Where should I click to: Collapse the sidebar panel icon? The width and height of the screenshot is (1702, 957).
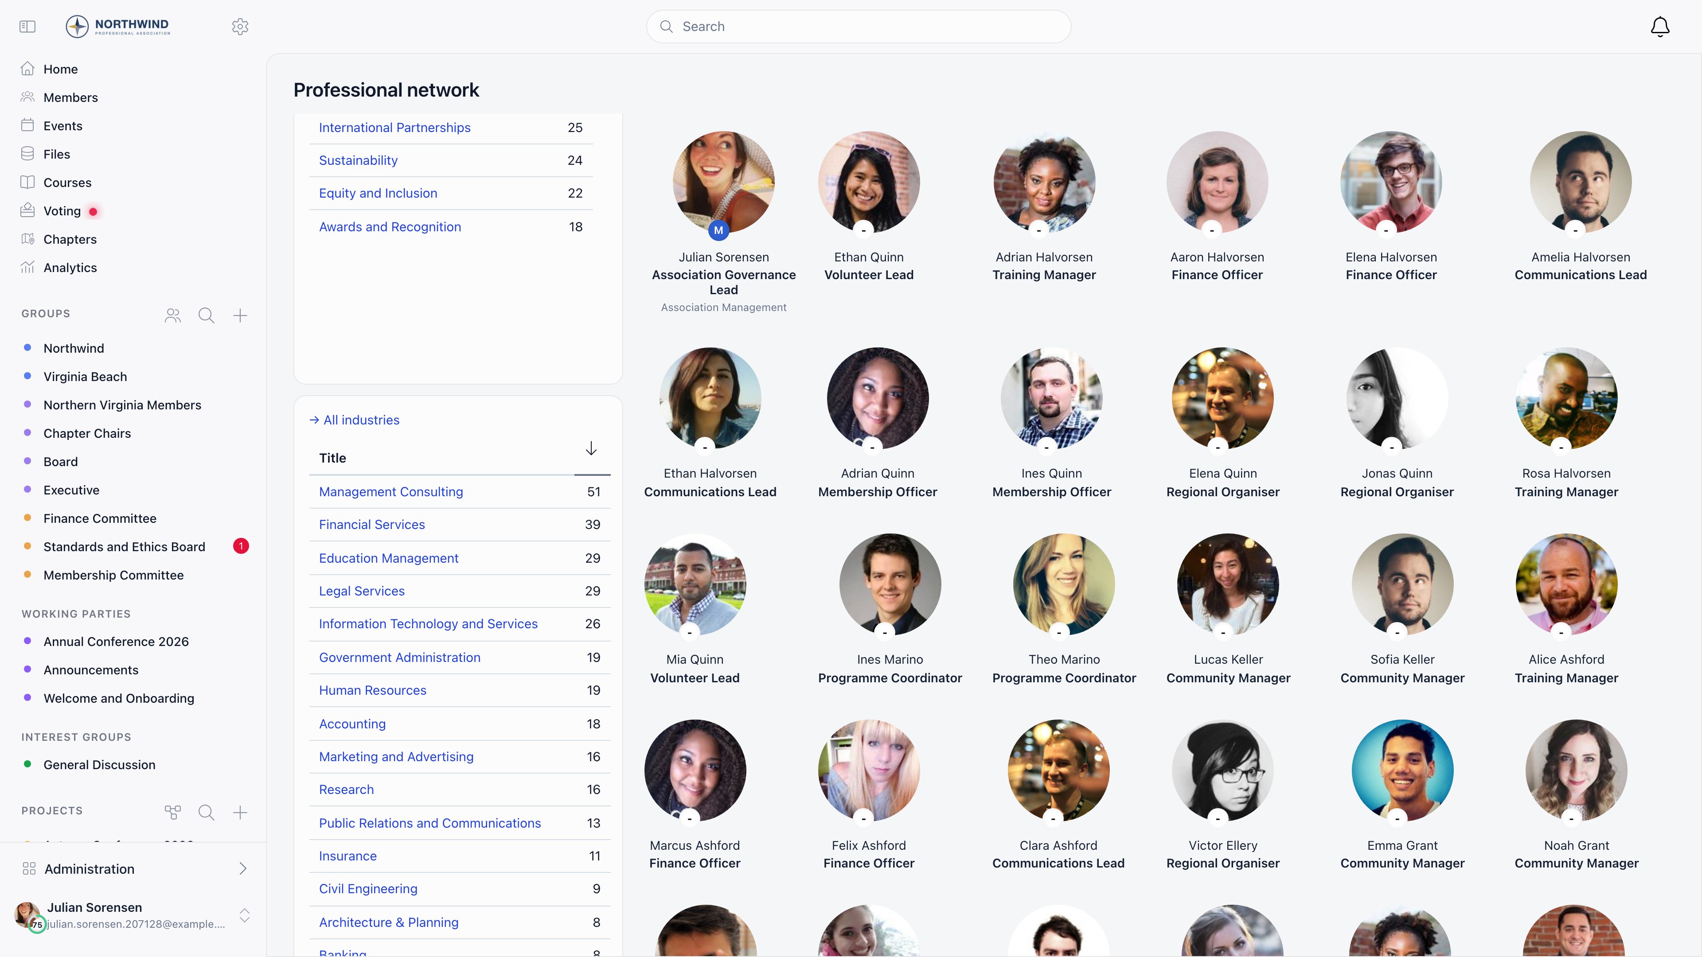(27, 27)
